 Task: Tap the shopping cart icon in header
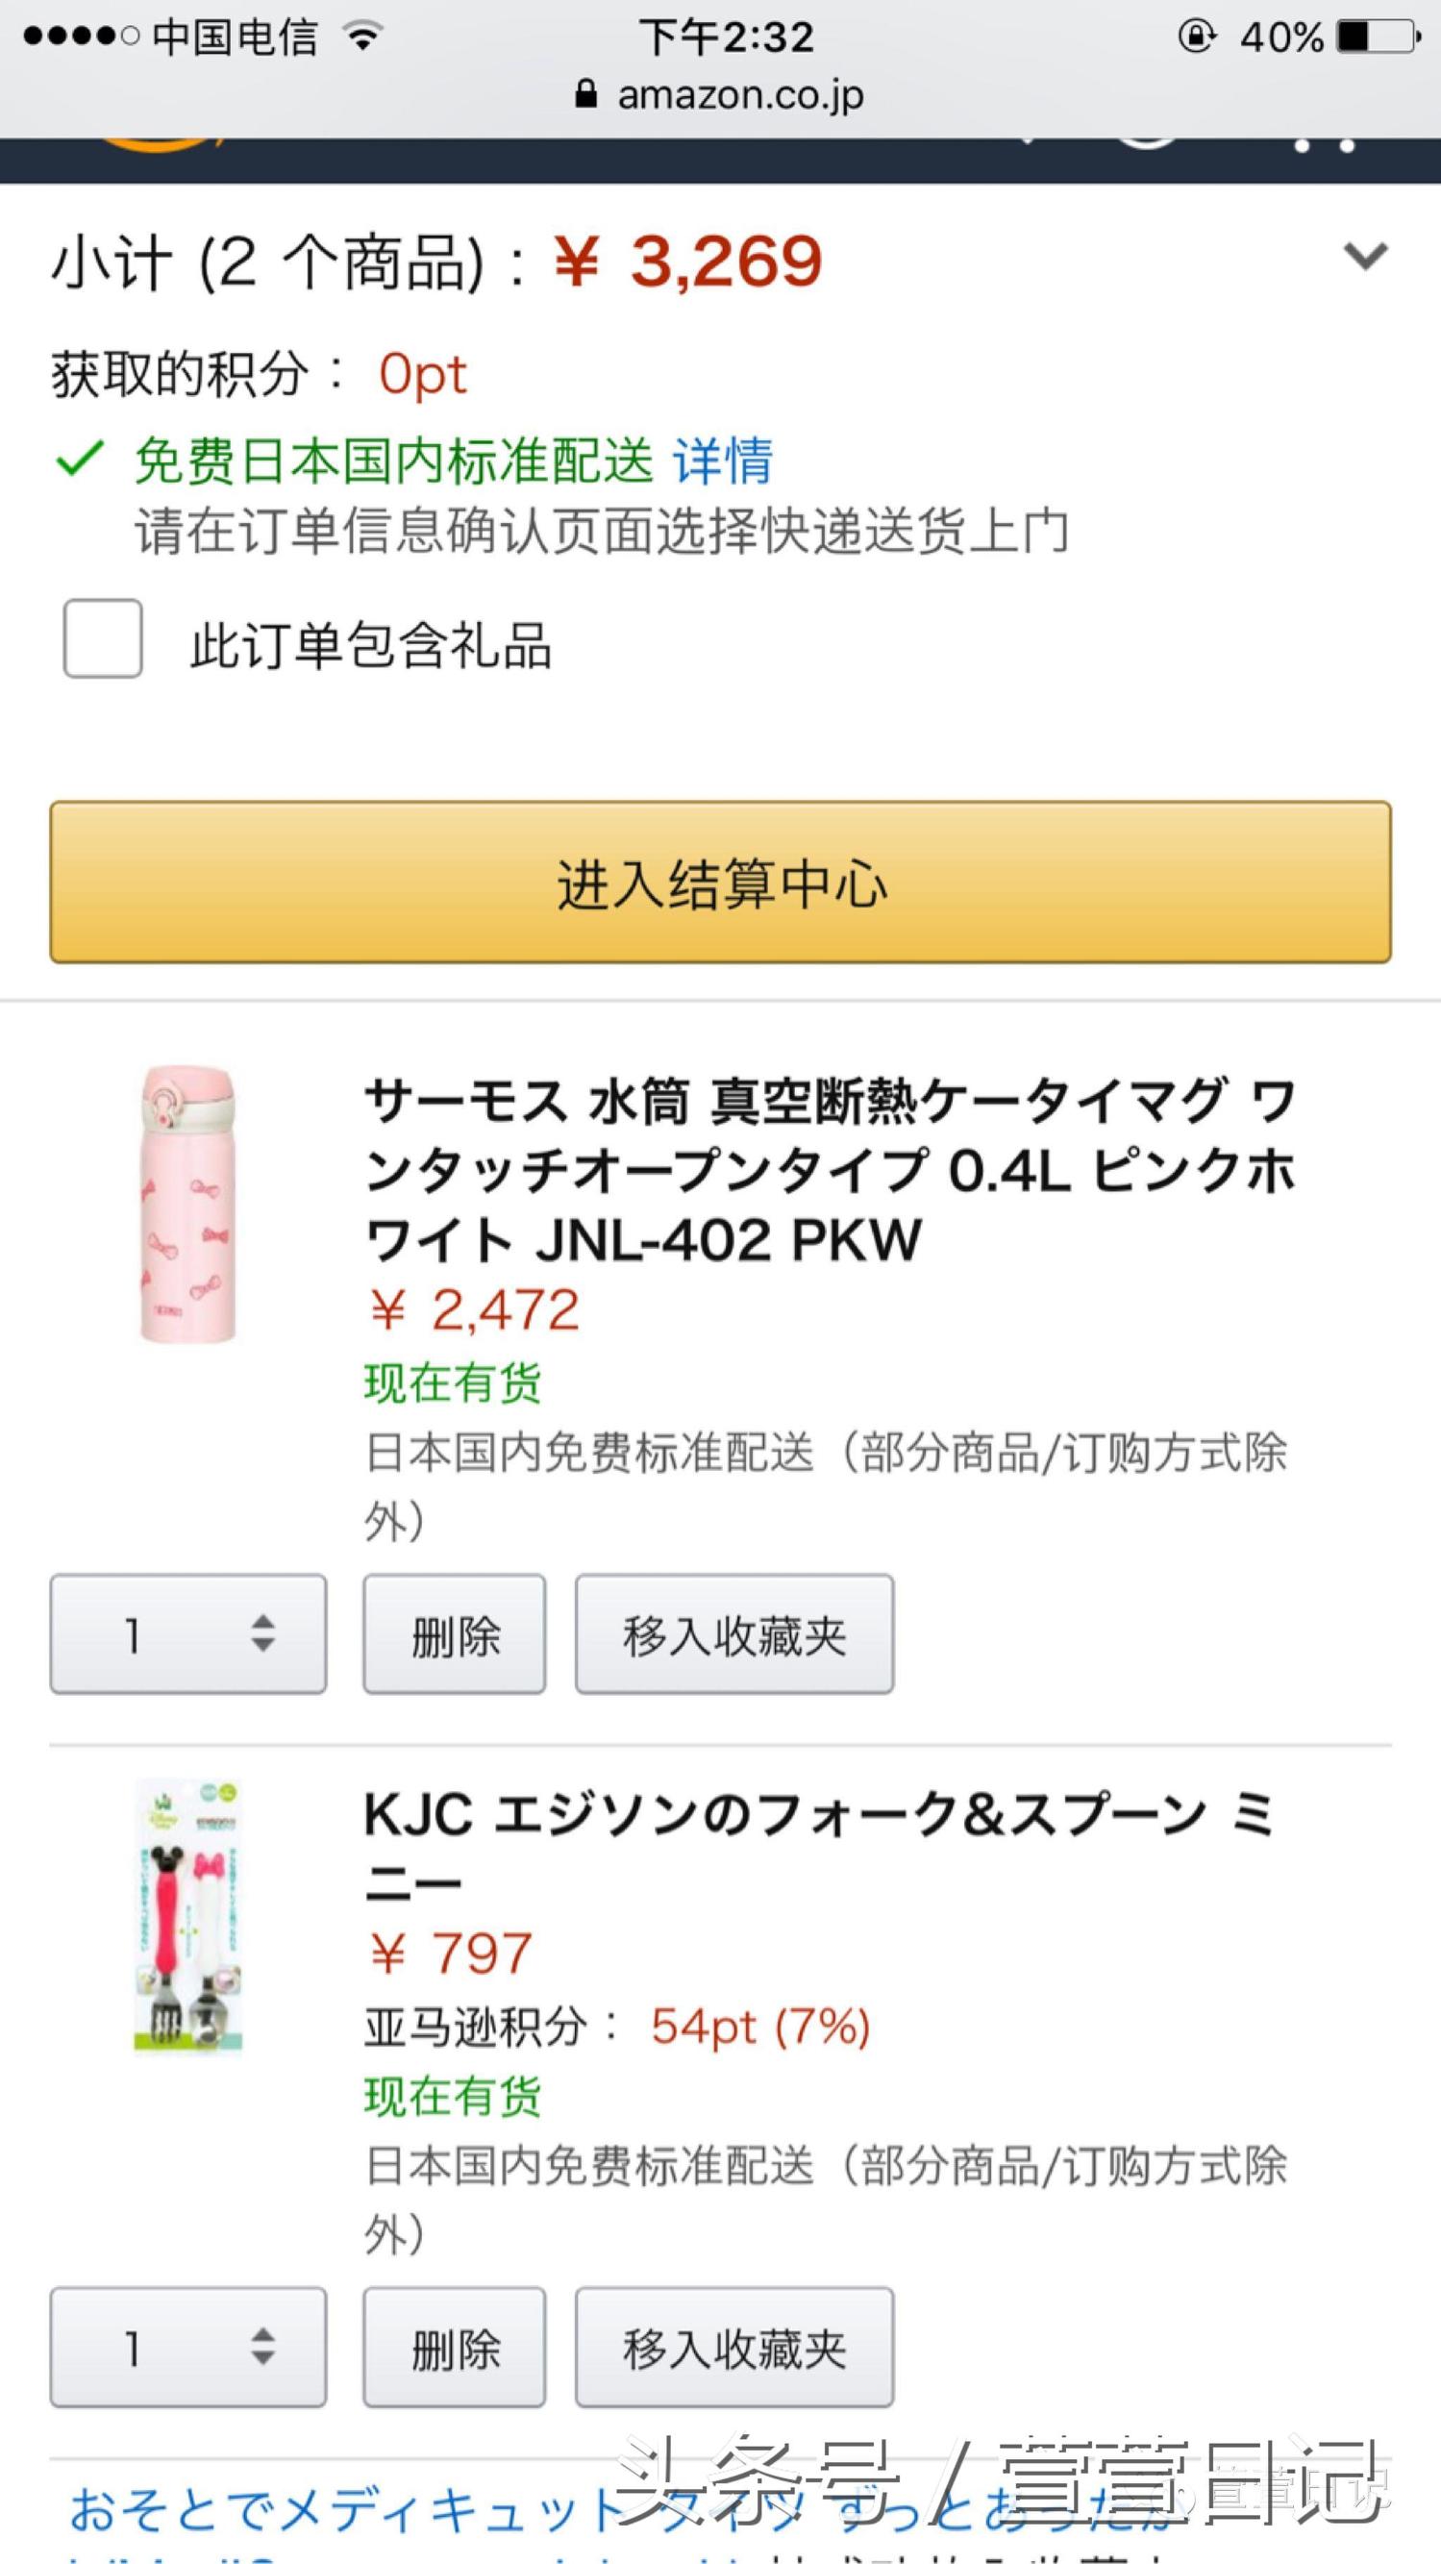(1324, 147)
